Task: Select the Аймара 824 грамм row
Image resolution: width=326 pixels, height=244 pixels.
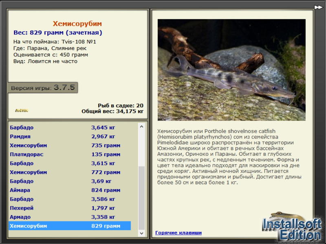Action: coord(70,190)
